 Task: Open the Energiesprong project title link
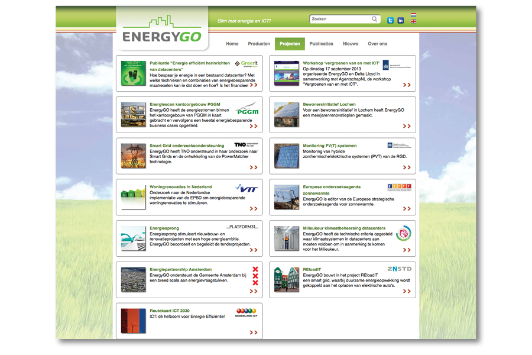164,227
